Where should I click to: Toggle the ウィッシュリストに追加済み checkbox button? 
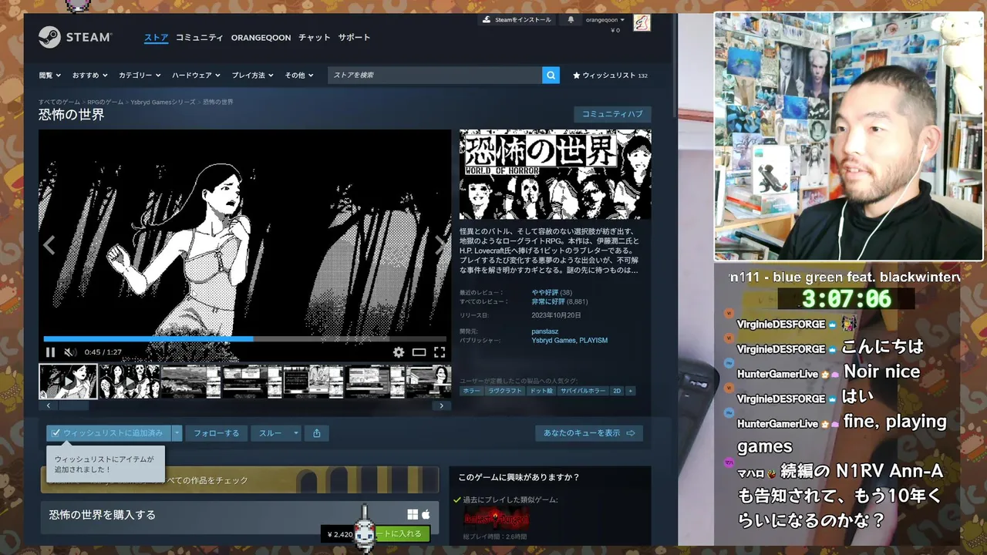pos(108,433)
